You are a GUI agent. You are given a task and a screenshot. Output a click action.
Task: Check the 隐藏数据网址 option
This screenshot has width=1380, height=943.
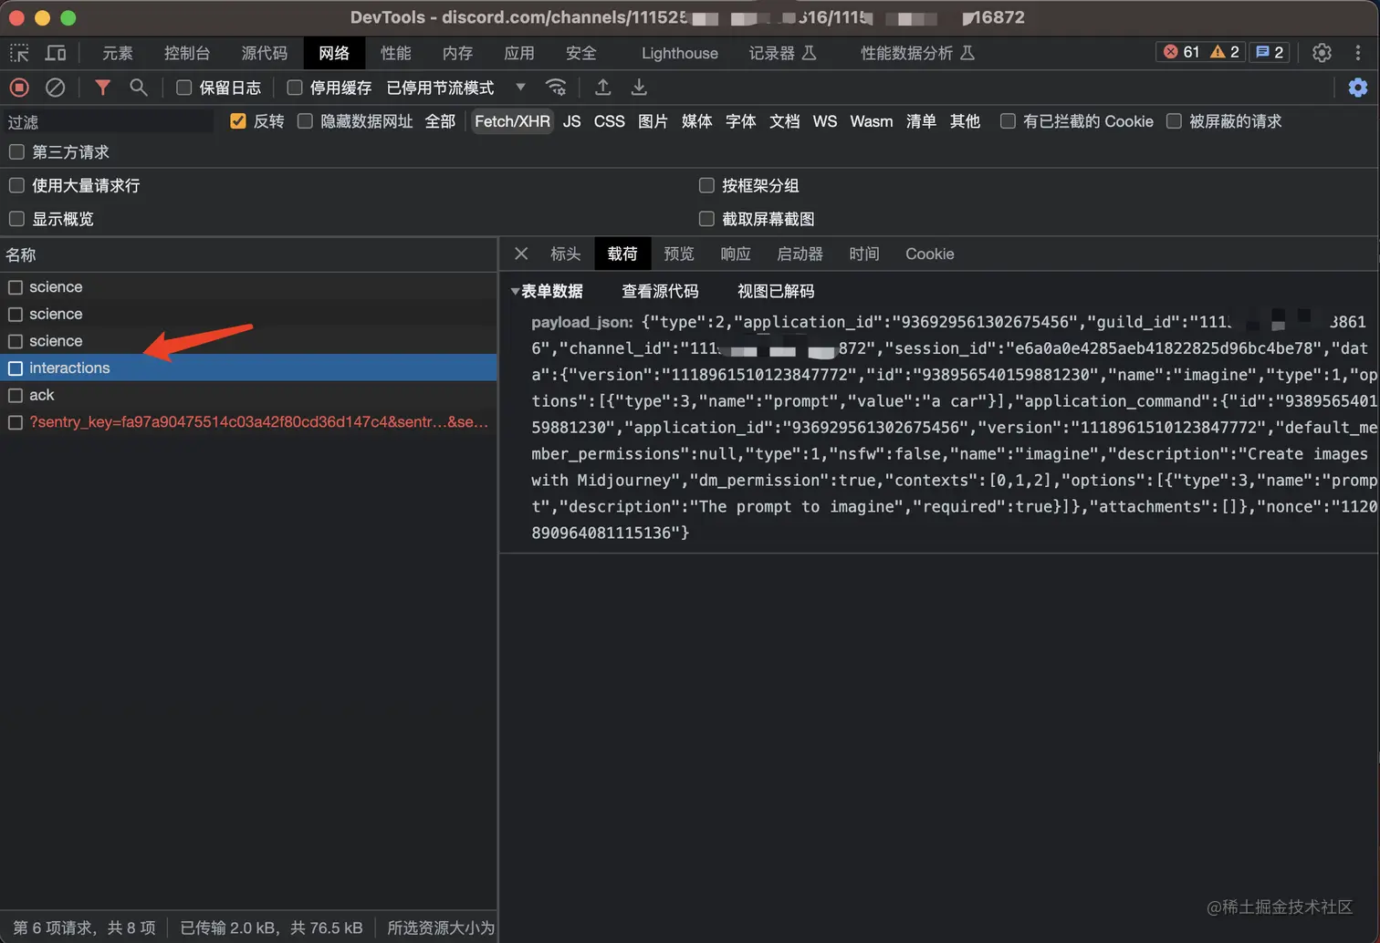tap(305, 121)
